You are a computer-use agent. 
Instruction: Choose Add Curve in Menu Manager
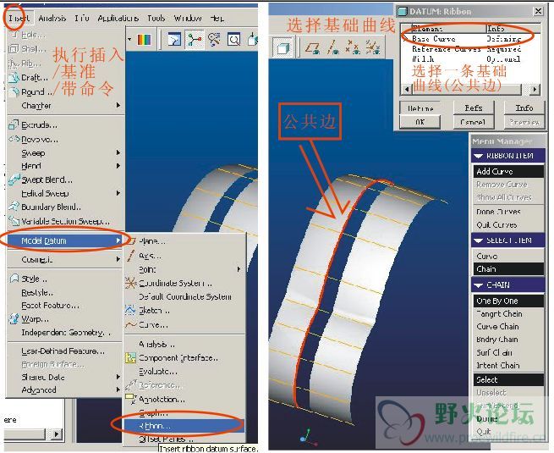508,172
